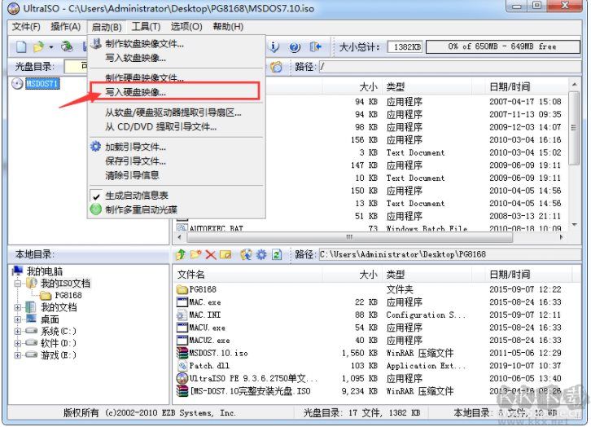Open the 帮助(H) menu
The height and width of the screenshot is (427, 591).
click(x=228, y=27)
